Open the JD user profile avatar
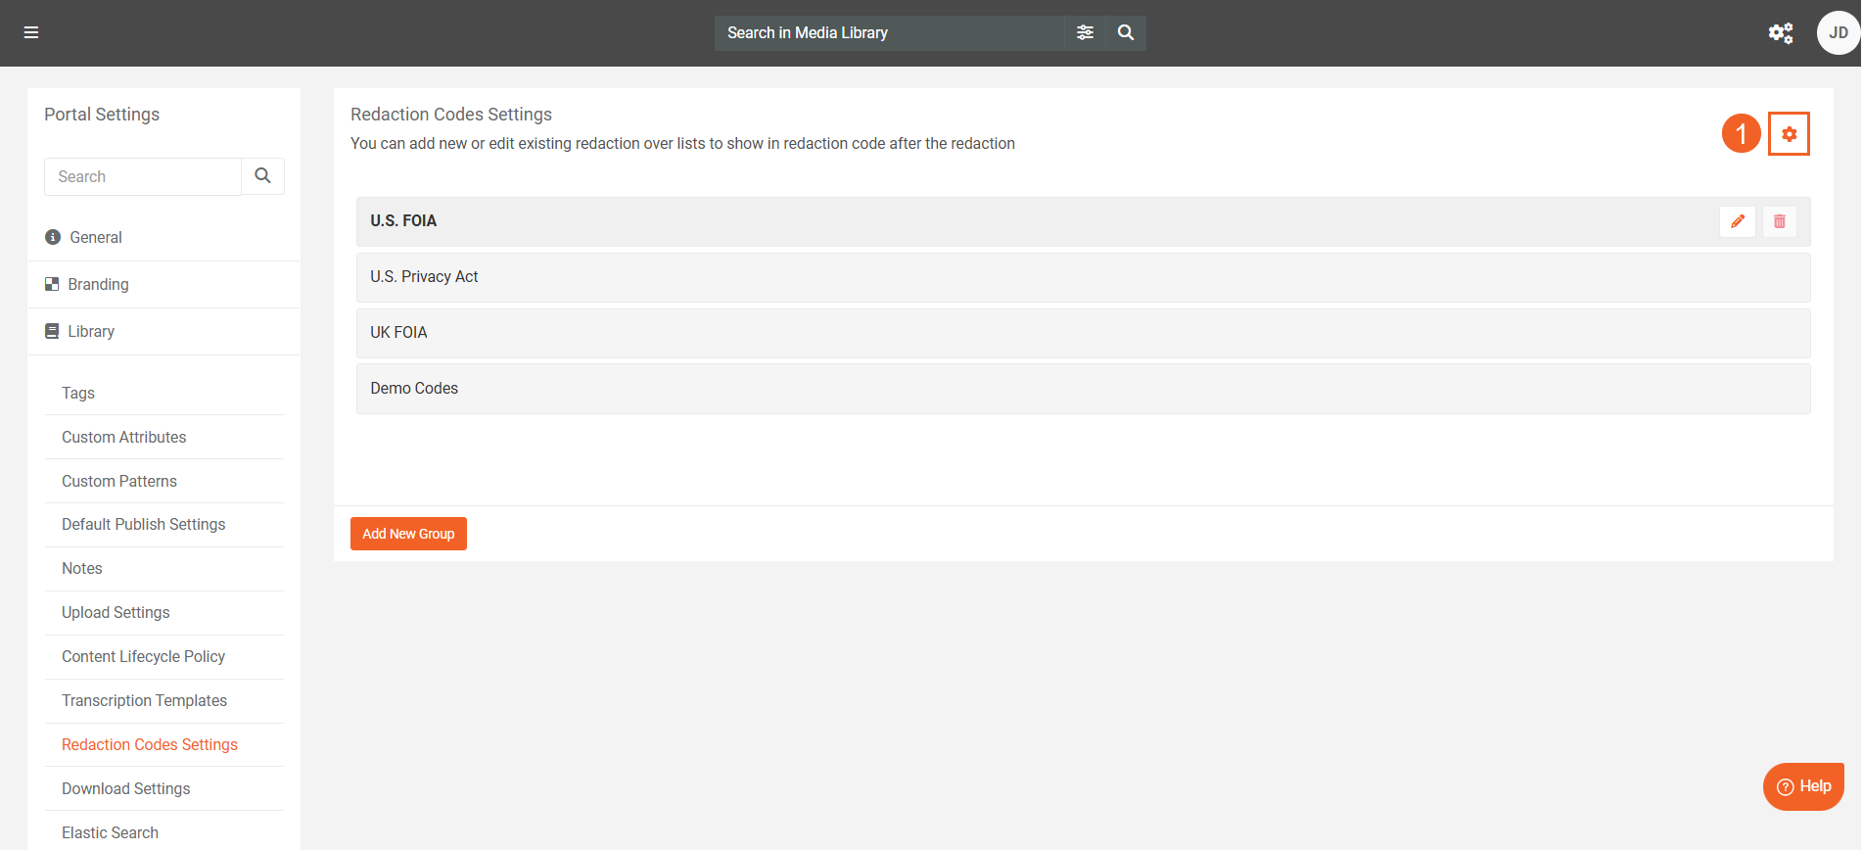 (1838, 33)
